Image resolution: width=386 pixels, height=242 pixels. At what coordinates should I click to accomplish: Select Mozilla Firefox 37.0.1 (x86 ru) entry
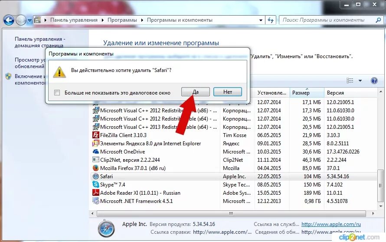pyautogui.click(x=133, y=168)
